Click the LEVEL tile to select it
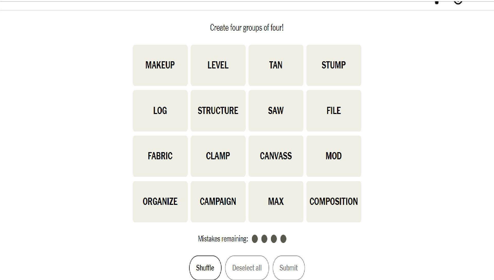 [218, 65]
